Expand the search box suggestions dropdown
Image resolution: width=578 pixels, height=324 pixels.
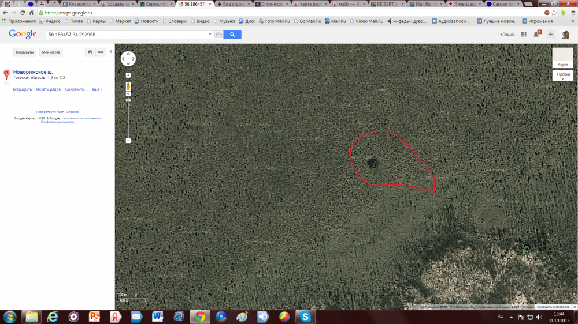[210, 34]
